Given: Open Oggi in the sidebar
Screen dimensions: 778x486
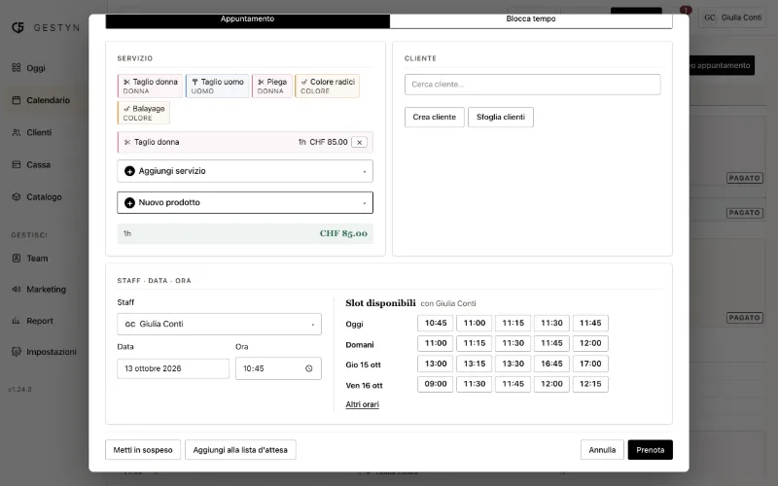Looking at the screenshot, I should point(36,68).
